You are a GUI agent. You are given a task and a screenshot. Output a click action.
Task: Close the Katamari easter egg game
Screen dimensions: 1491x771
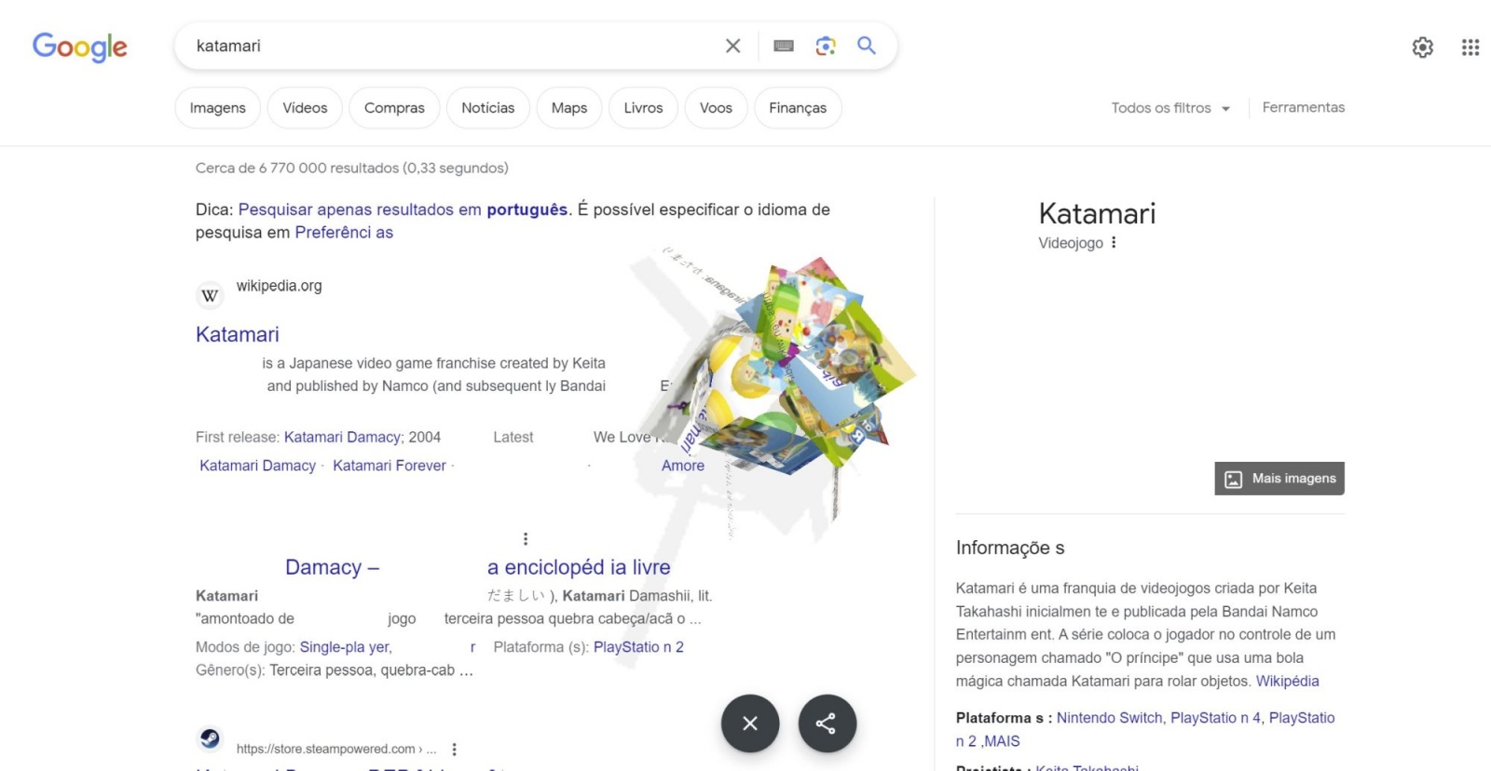coord(750,724)
